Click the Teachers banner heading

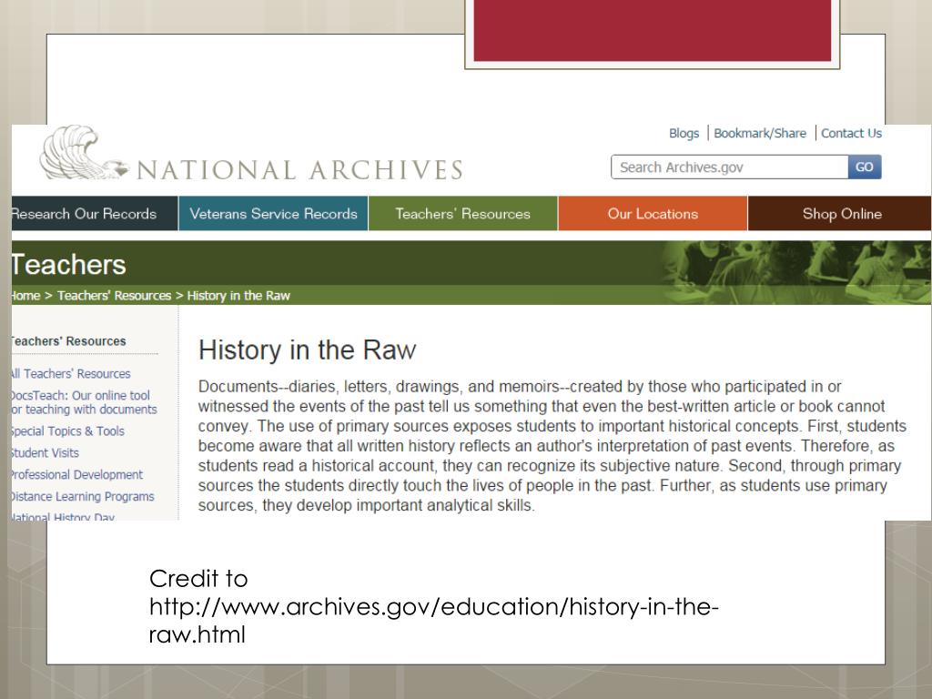click(x=69, y=265)
